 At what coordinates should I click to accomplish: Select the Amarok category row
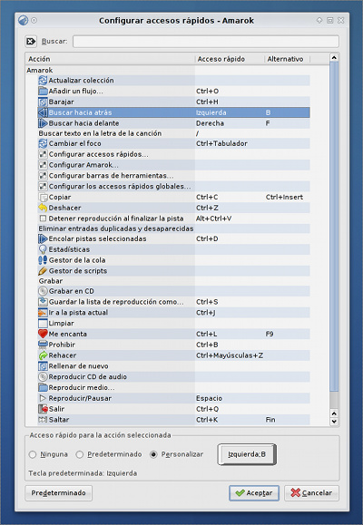pos(168,70)
